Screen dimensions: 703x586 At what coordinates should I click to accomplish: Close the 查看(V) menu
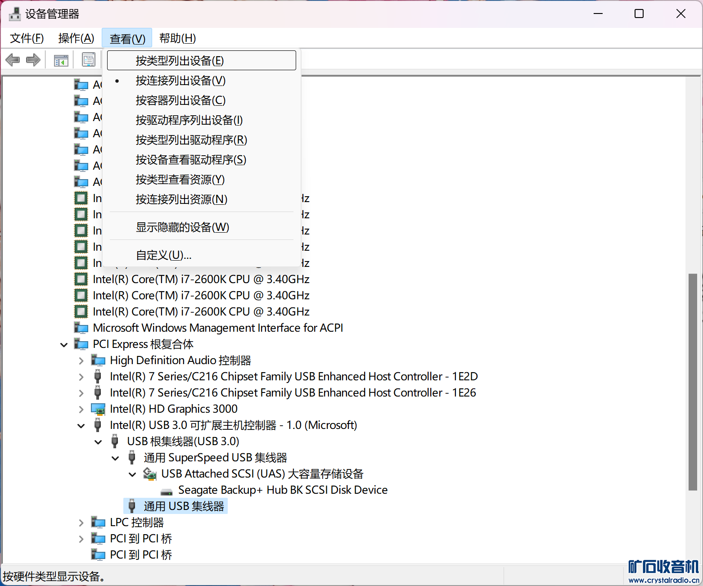pos(127,38)
